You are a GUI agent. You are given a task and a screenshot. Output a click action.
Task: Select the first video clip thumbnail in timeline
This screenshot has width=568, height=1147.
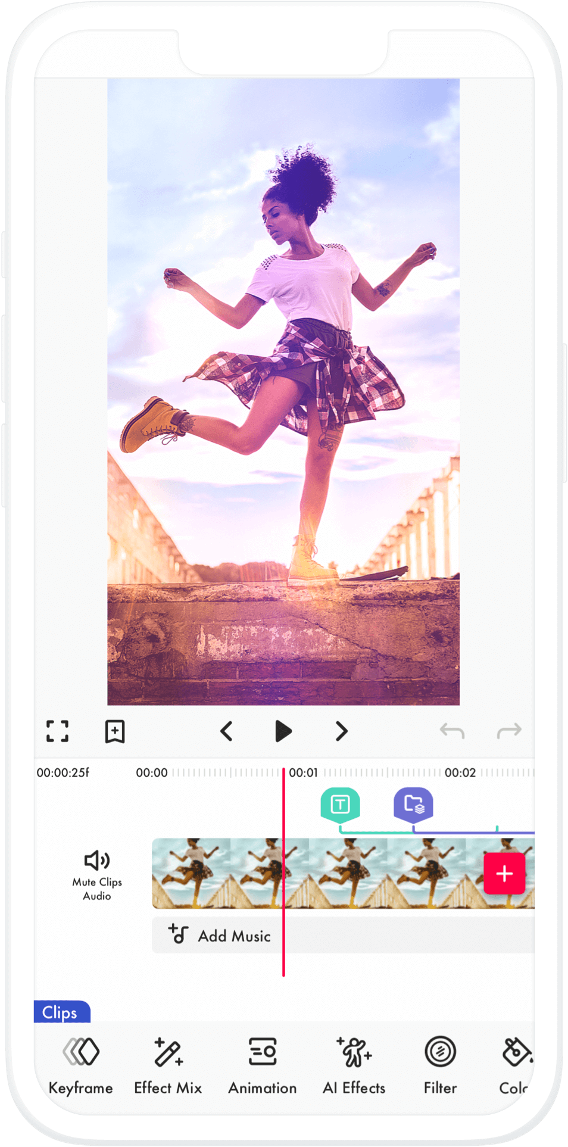pyautogui.click(x=191, y=873)
